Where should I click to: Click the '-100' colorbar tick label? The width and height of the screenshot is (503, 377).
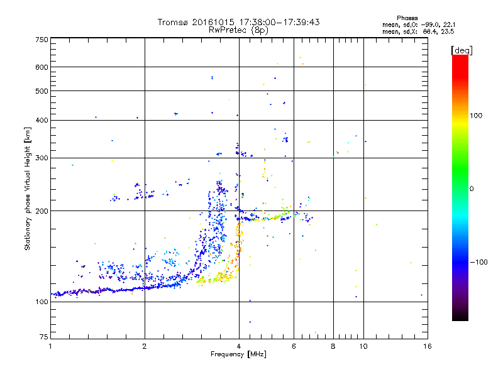pos(478,262)
